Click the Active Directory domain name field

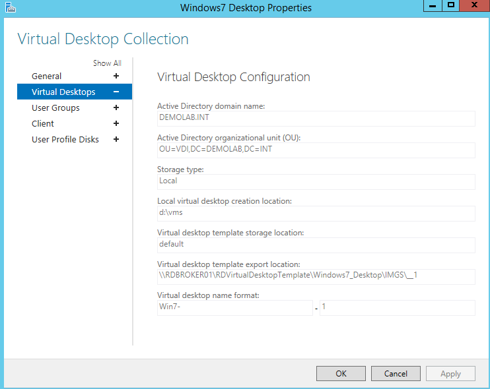316,118
